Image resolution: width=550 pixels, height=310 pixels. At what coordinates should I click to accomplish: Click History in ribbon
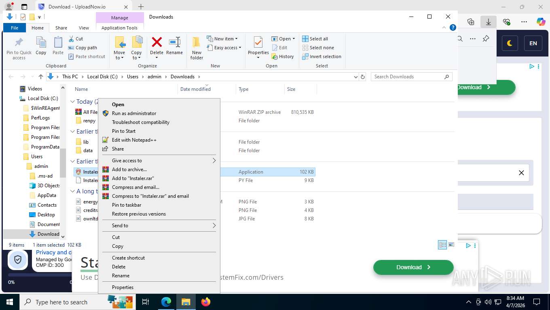[283, 57]
